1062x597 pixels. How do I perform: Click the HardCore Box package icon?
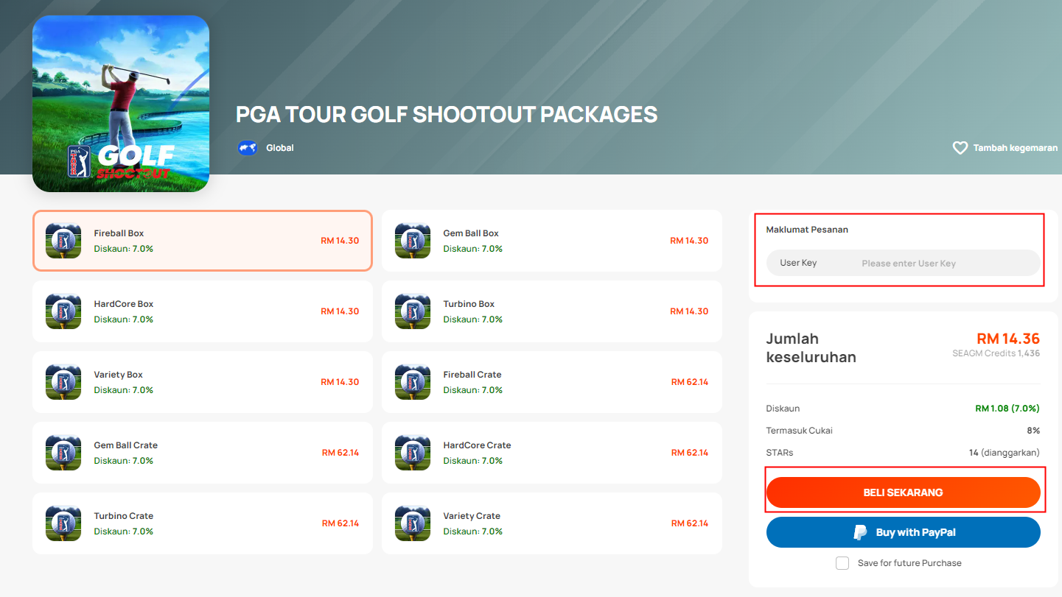(63, 311)
